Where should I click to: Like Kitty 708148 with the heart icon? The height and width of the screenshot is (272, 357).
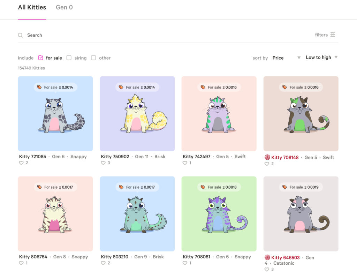point(267,164)
